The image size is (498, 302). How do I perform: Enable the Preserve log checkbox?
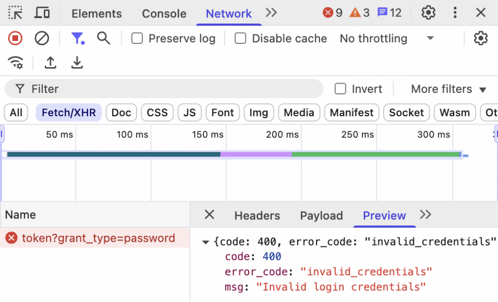tap(137, 38)
